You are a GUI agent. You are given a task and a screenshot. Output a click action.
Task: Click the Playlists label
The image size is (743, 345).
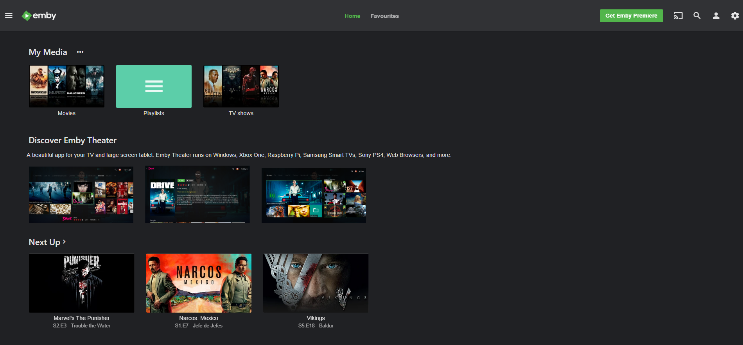[x=154, y=113]
